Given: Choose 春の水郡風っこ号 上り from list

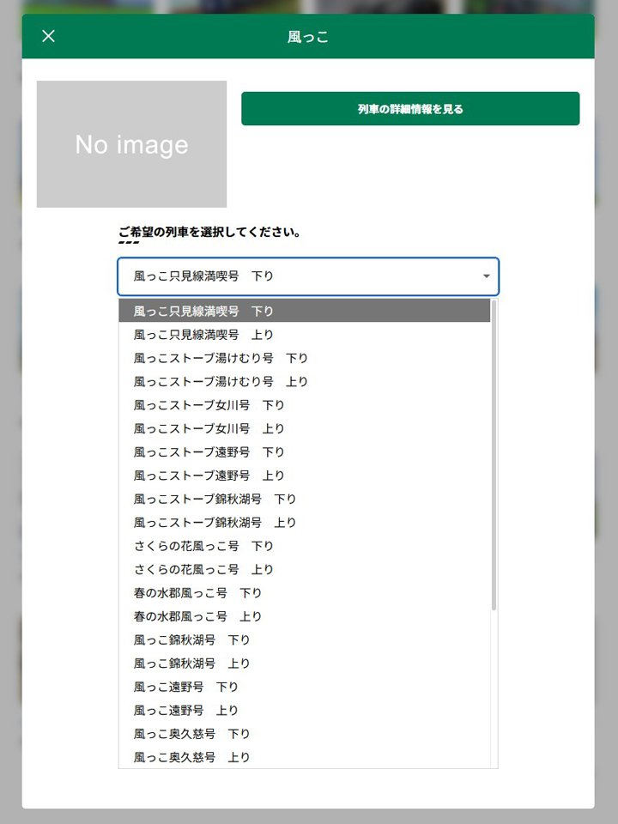Looking at the screenshot, I should coord(304,616).
